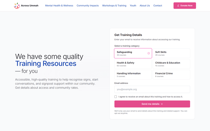Select the Safeguarding training category
Image resolution: width=210 pixels, height=131 pixels.
click(133, 53)
